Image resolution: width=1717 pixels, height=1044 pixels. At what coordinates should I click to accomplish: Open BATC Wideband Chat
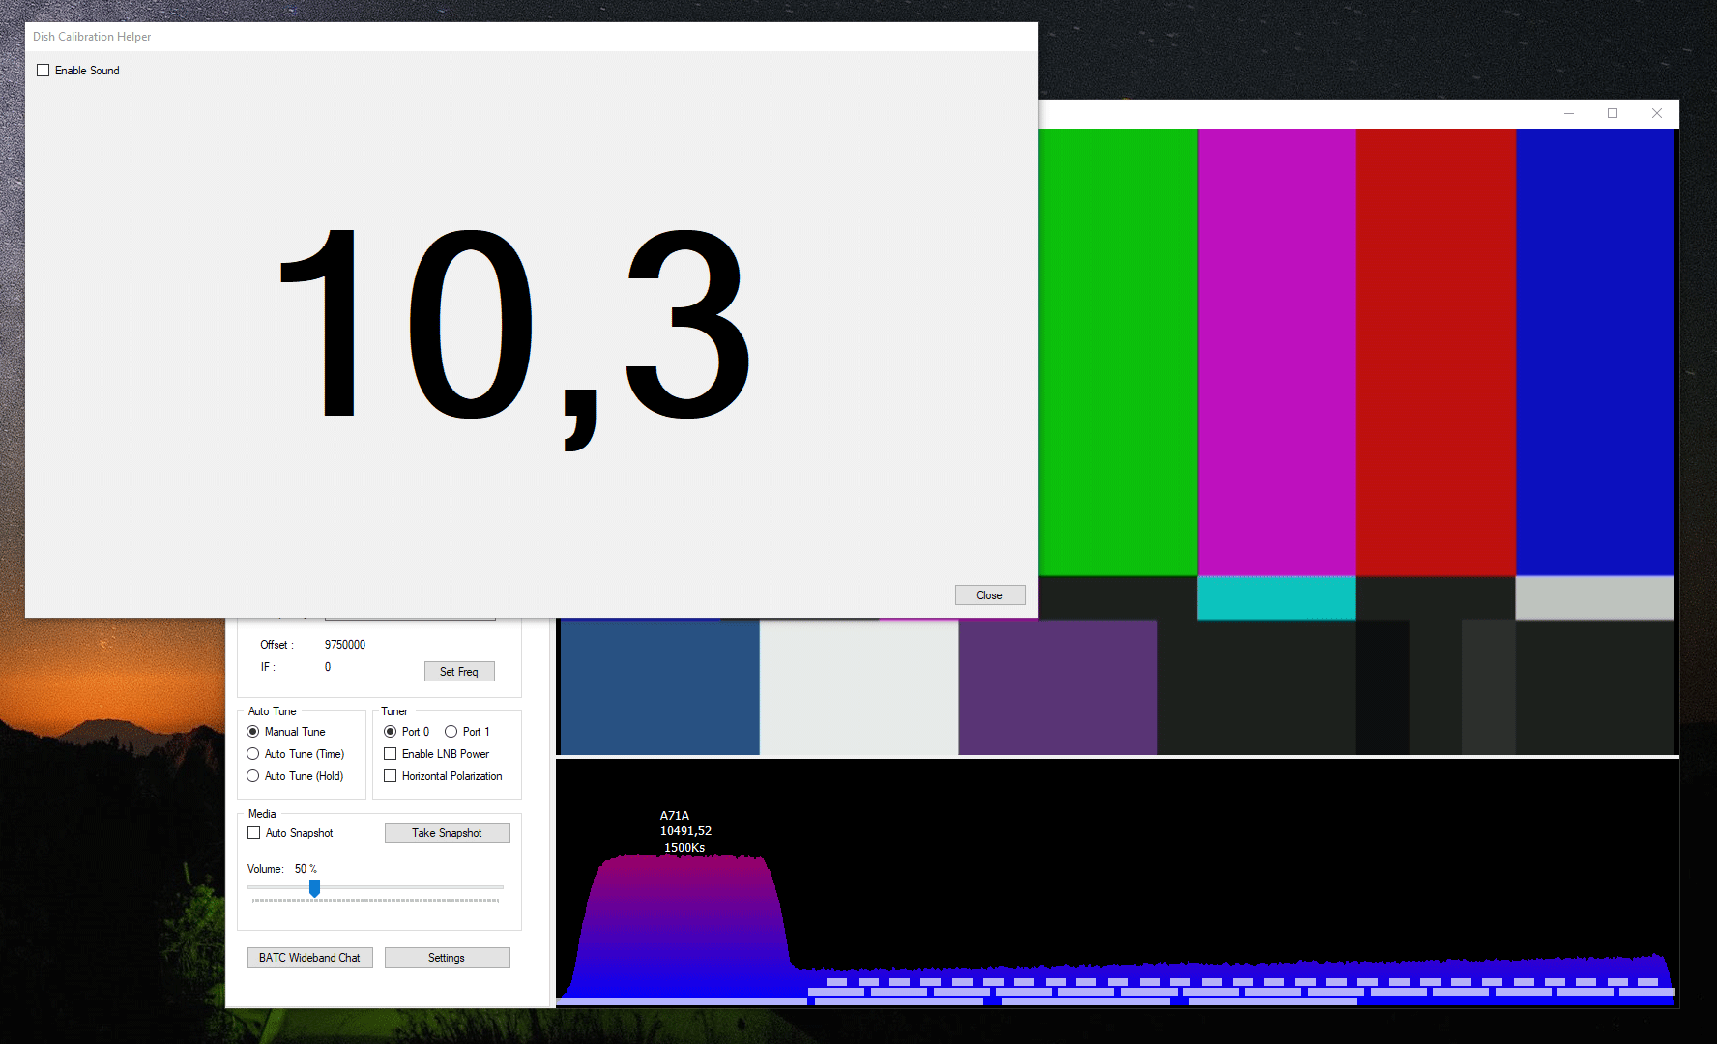(x=309, y=958)
